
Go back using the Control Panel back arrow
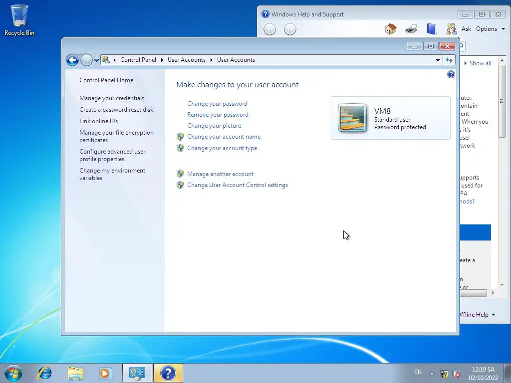coord(72,60)
